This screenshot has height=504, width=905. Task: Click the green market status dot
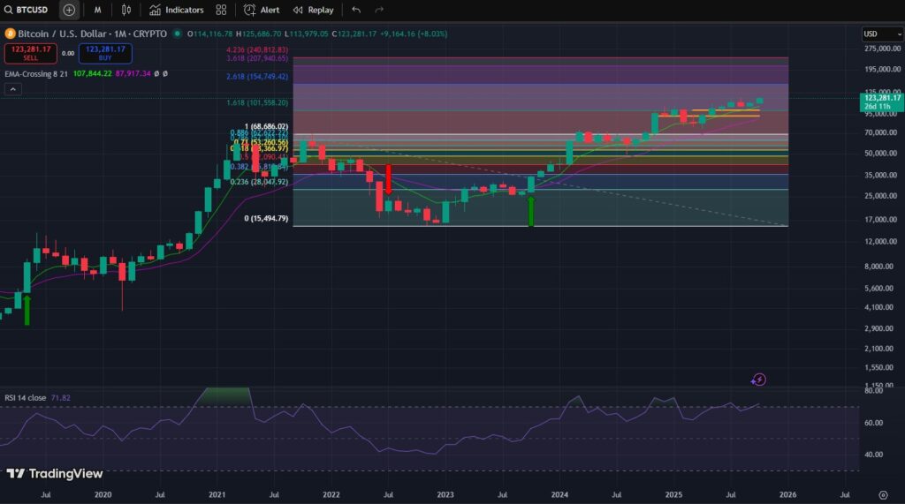[x=178, y=34]
